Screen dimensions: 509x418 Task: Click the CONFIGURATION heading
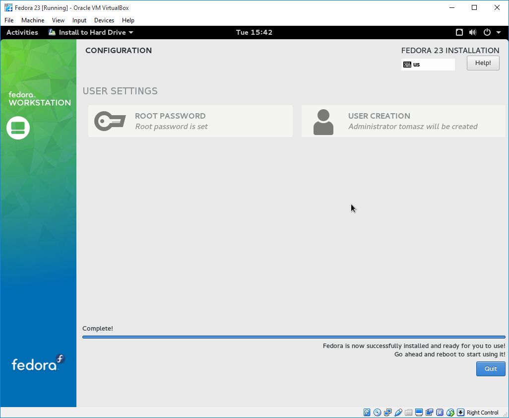[119, 50]
